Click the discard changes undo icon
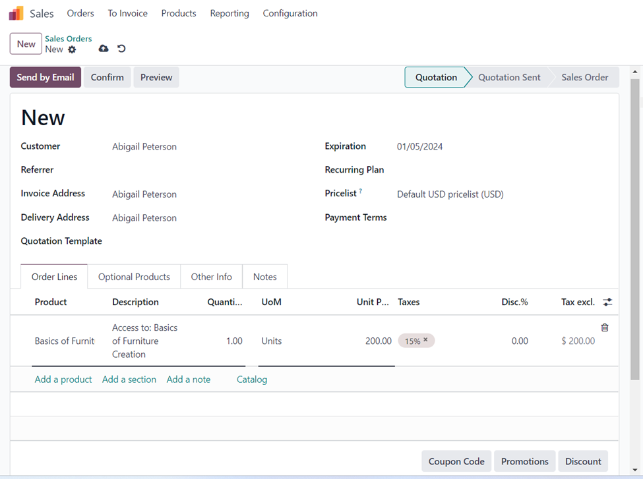This screenshot has width=643, height=479. pos(121,49)
